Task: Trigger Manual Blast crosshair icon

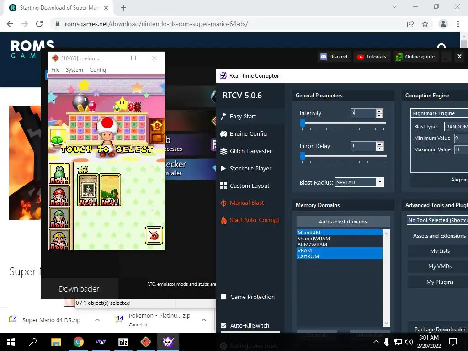Action: [x=223, y=203]
